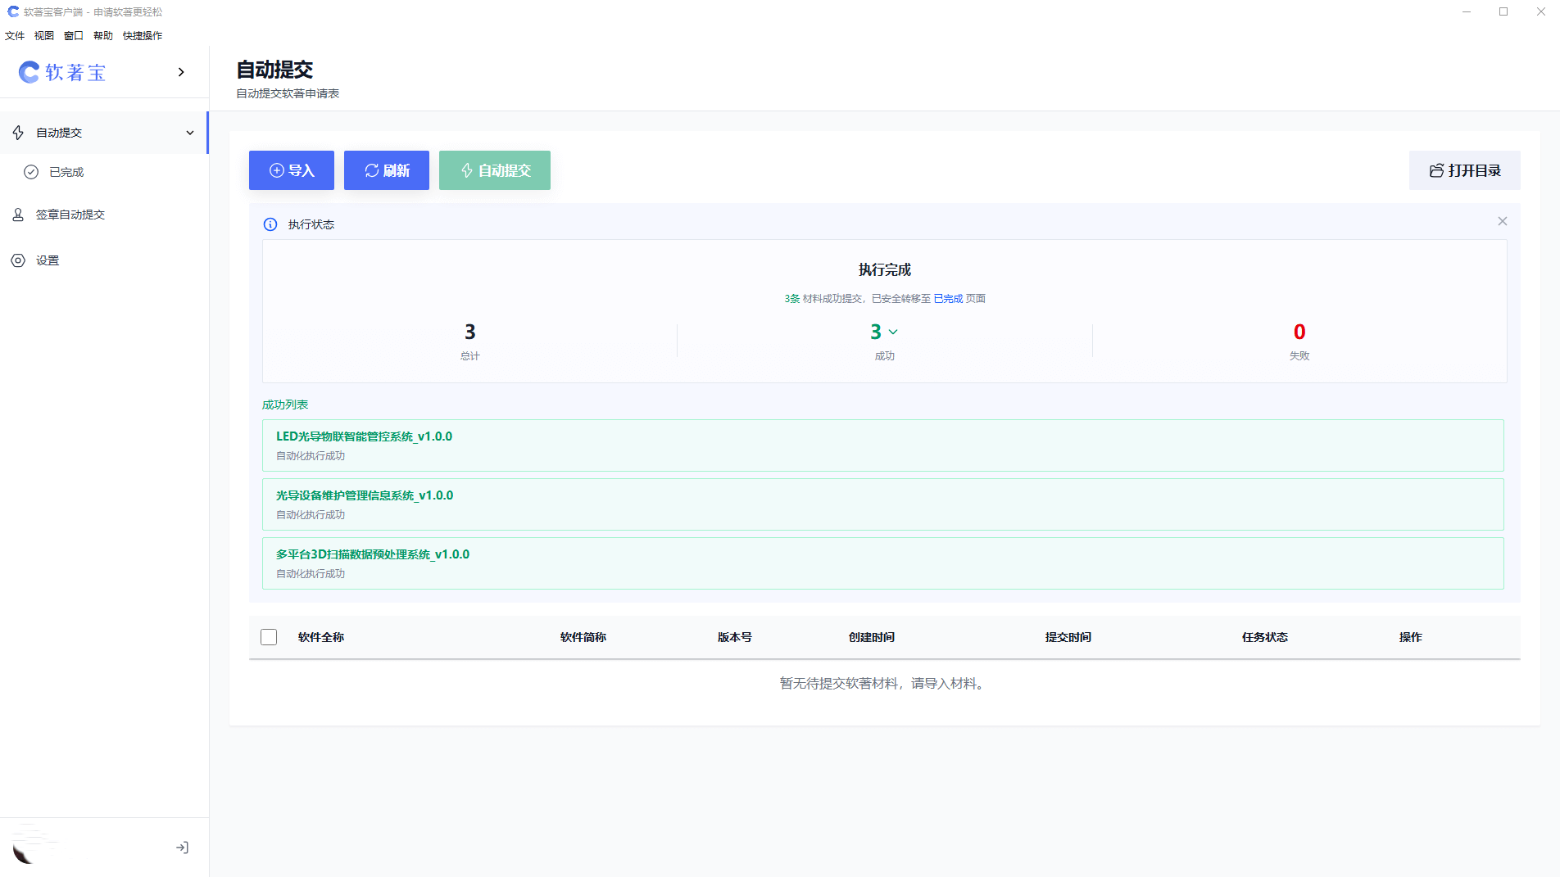This screenshot has width=1560, height=877.
Task: Tick the select-all checkbox in table header
Action: point(269,637)
